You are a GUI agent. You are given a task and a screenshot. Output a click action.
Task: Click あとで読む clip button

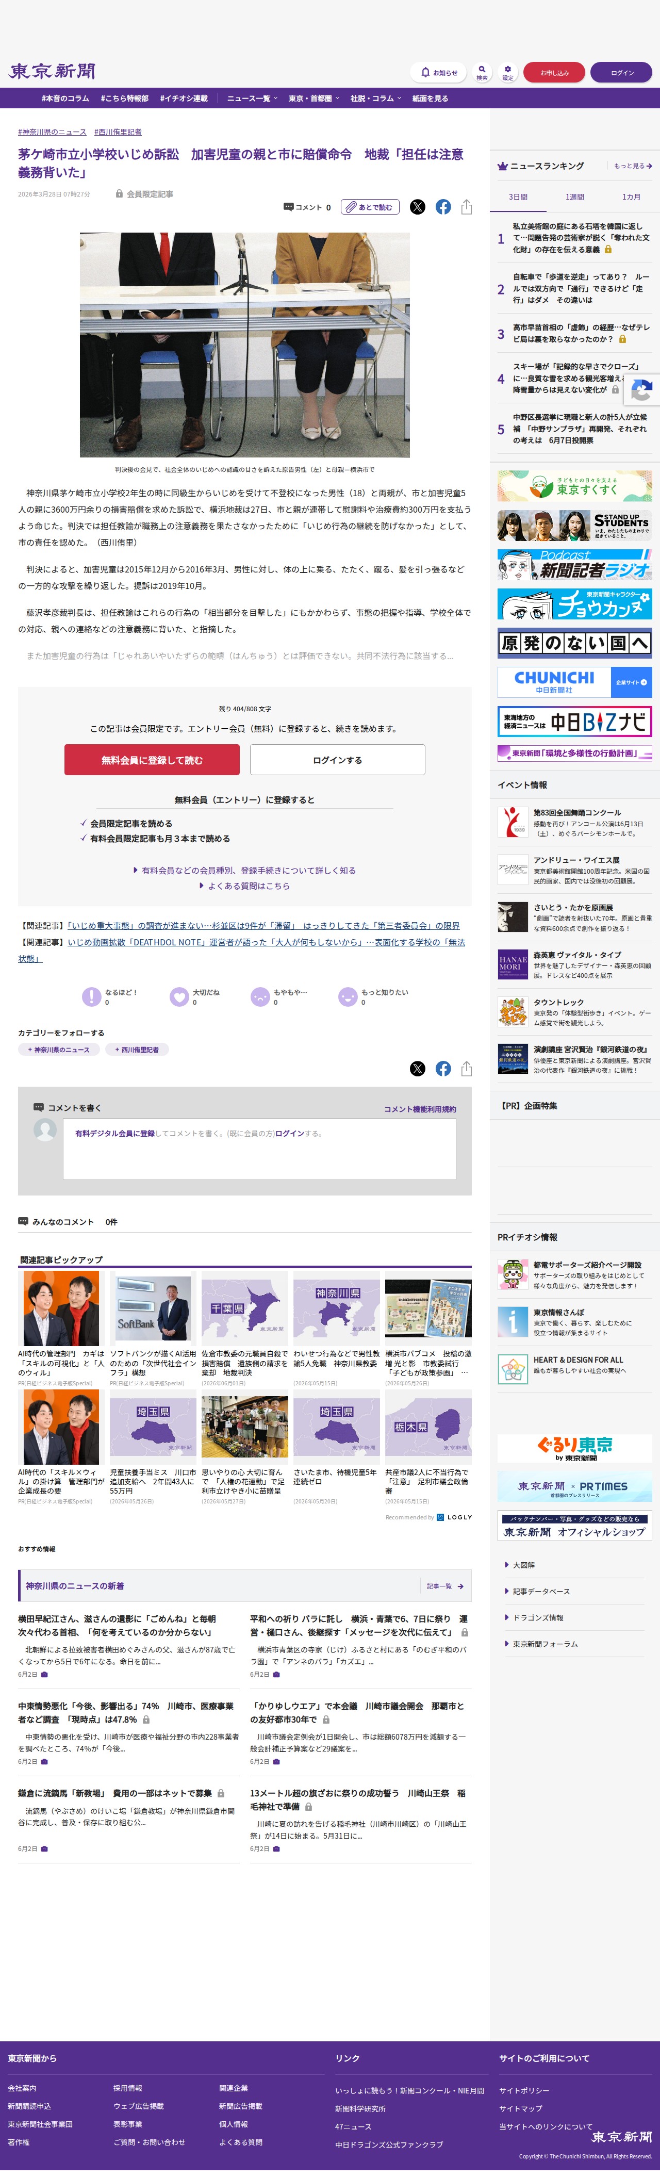point(370,207)
